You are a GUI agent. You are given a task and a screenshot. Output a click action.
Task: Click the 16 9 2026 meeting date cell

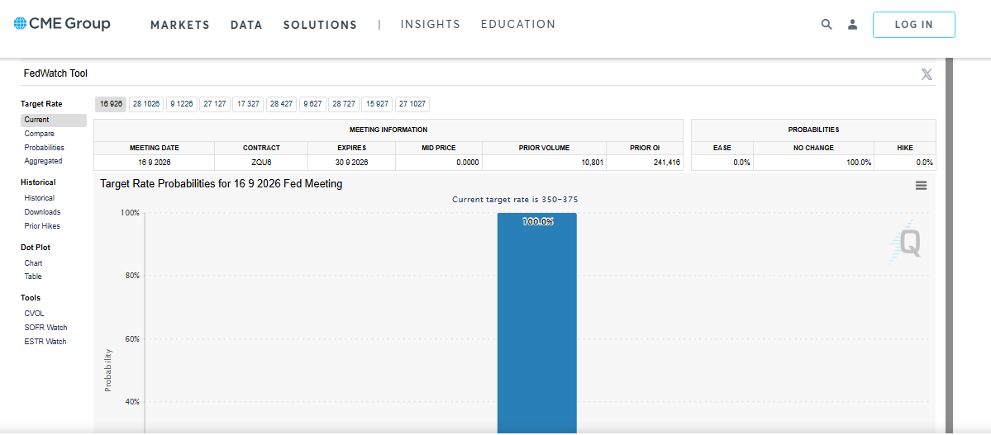(155, 163)
